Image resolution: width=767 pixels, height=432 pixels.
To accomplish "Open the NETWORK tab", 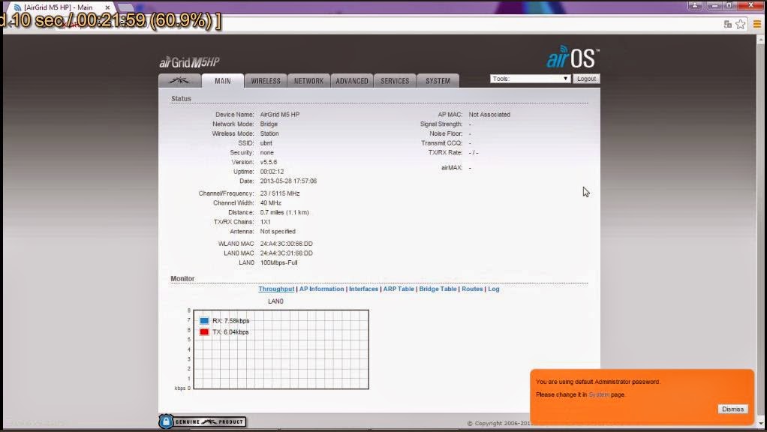I will 308,81.
